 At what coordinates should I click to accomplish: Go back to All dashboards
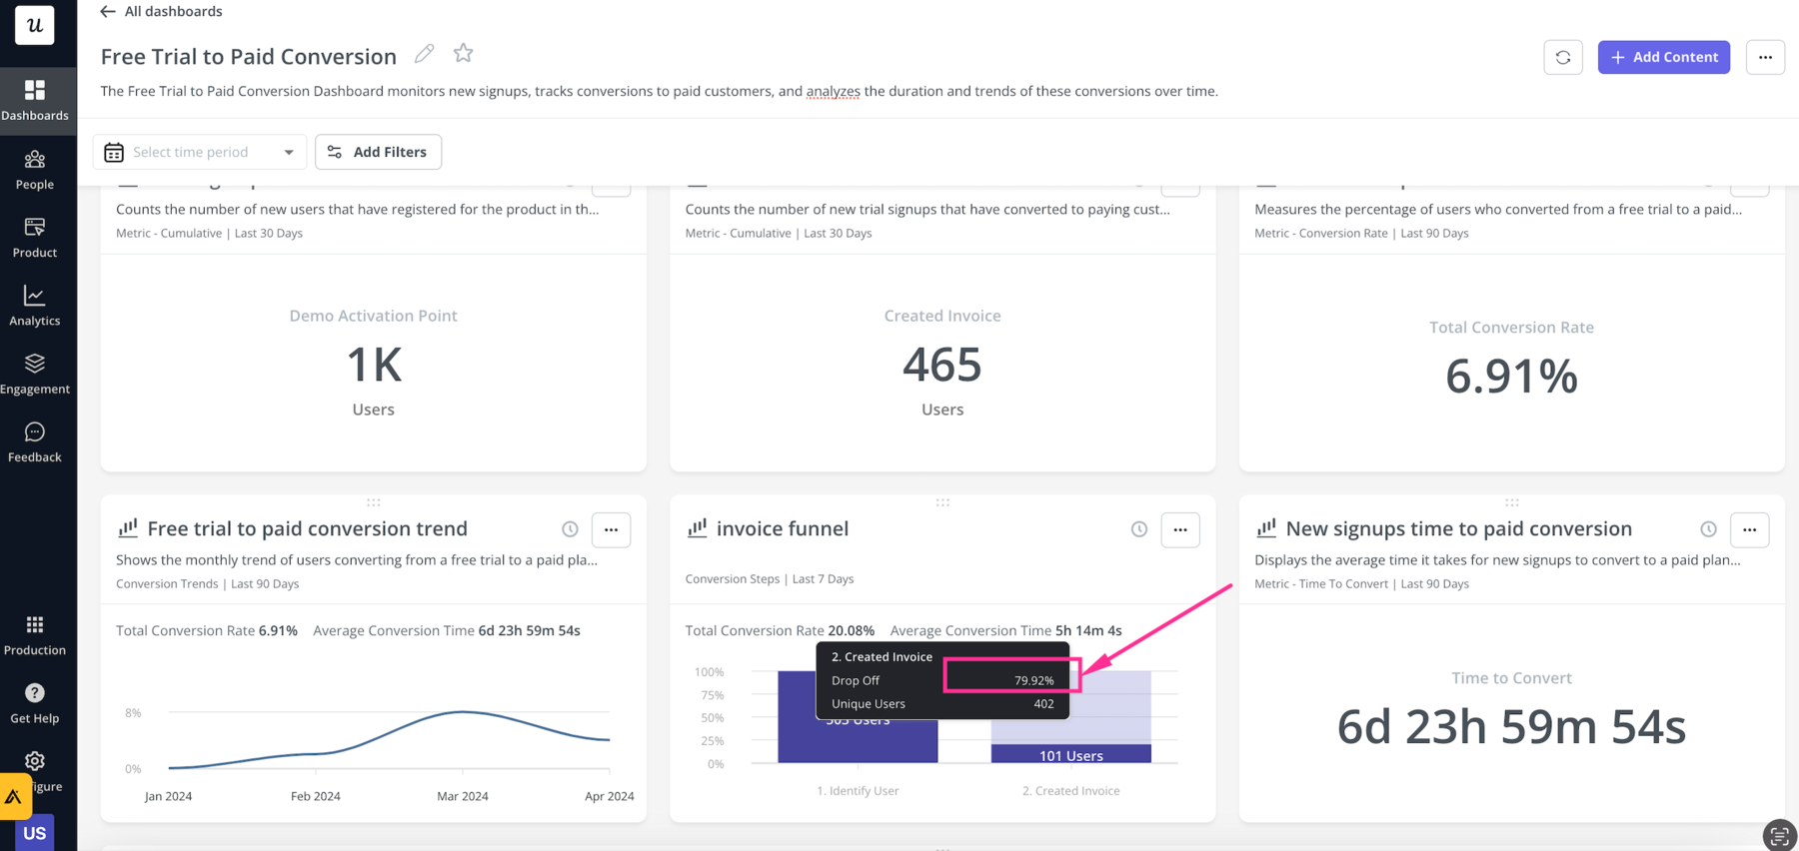[161, 11]
